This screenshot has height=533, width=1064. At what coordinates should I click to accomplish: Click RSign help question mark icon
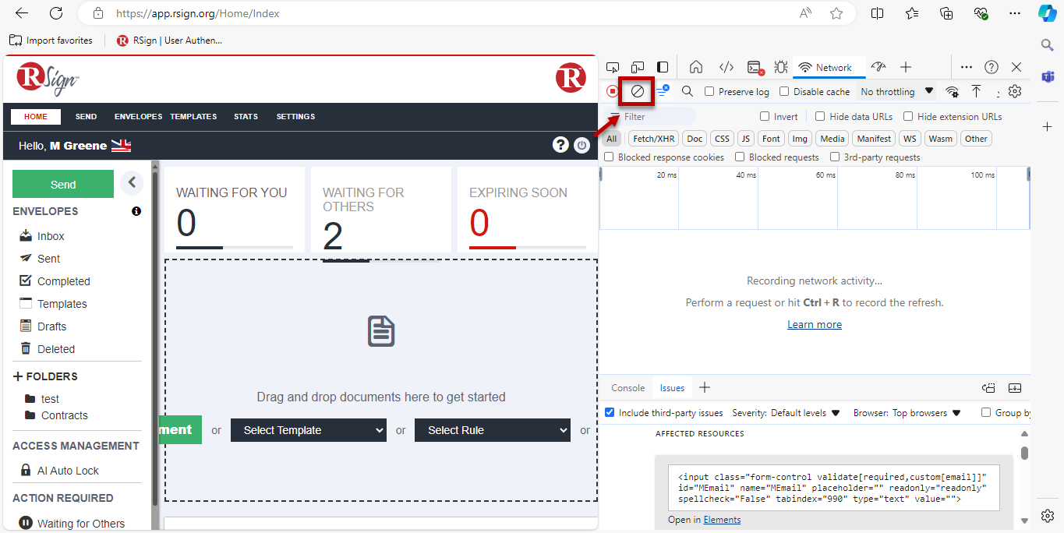pos(560,145)
